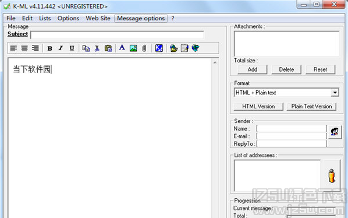The image size is (348, 218).
Task: Click the Paste clipboard icon
Action: pyautogui.click(x=108, y=48)
